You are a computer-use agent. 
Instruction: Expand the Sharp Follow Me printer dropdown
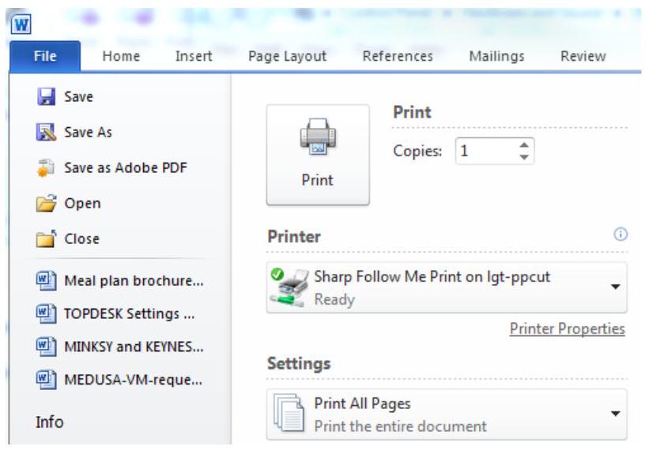(x=616, y=287)
